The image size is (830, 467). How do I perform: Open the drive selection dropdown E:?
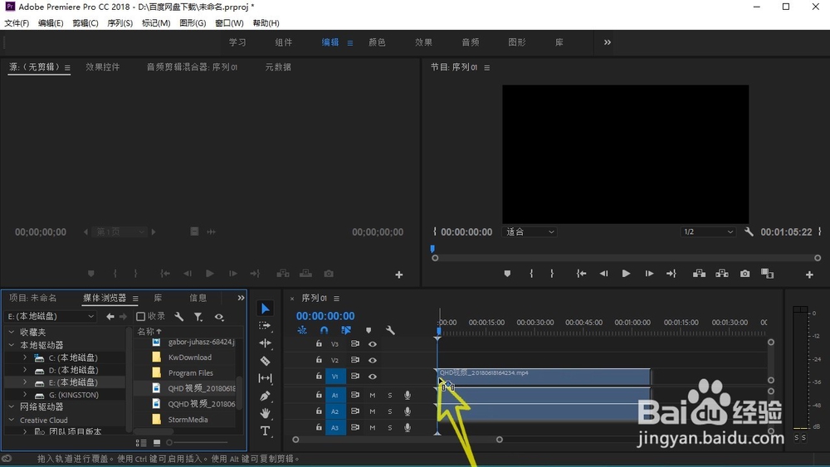51,316
